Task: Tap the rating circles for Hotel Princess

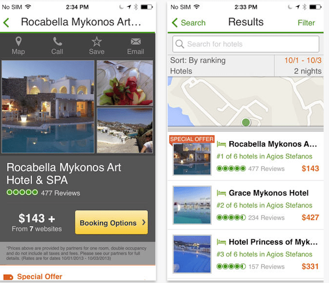Action: point(231,266)
